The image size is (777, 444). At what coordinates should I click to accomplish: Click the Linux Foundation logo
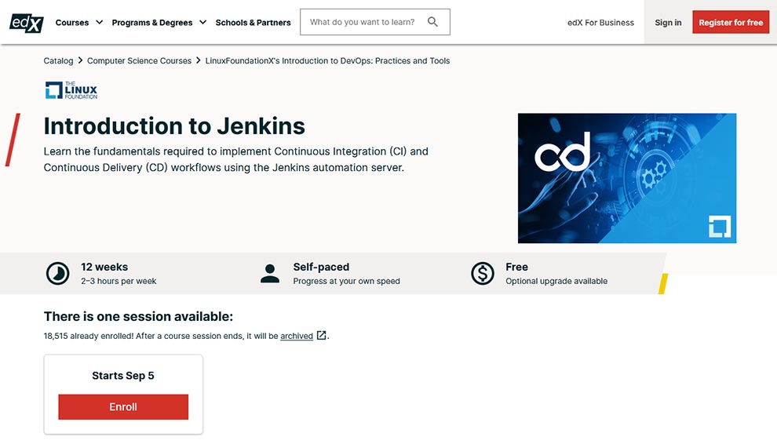coord(71,90)
